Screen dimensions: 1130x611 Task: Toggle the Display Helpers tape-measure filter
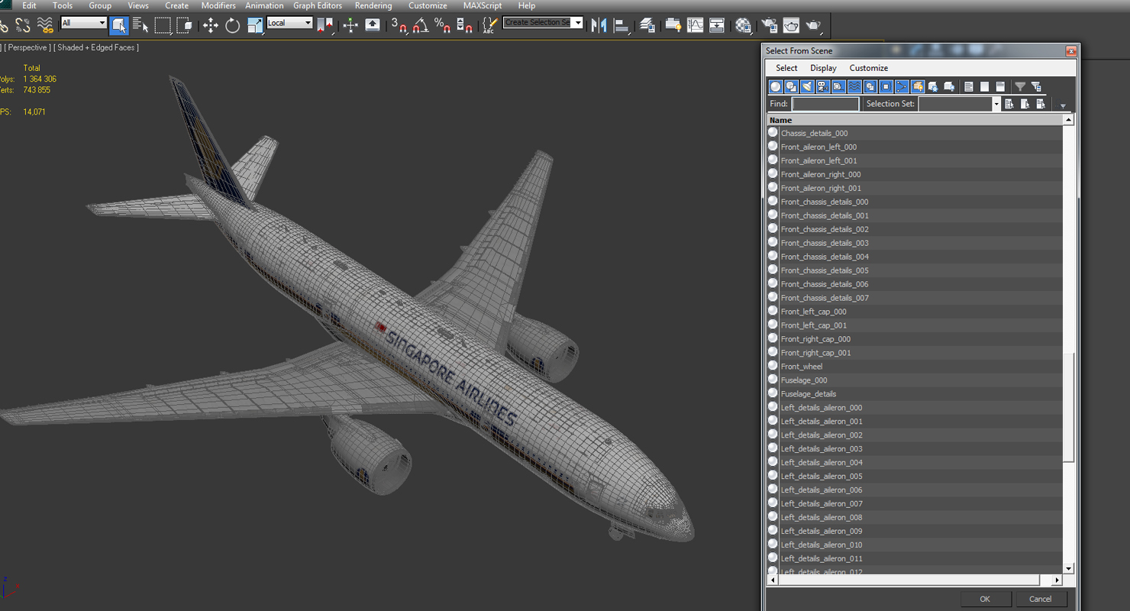(838, 86)
